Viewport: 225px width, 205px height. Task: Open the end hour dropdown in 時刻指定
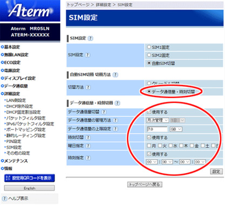[185, 162]
